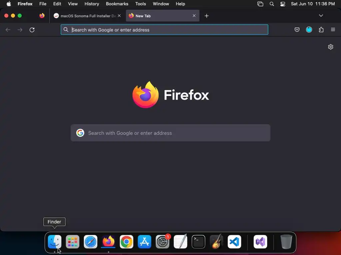Launch Safari from the Dock

[91, 242]
